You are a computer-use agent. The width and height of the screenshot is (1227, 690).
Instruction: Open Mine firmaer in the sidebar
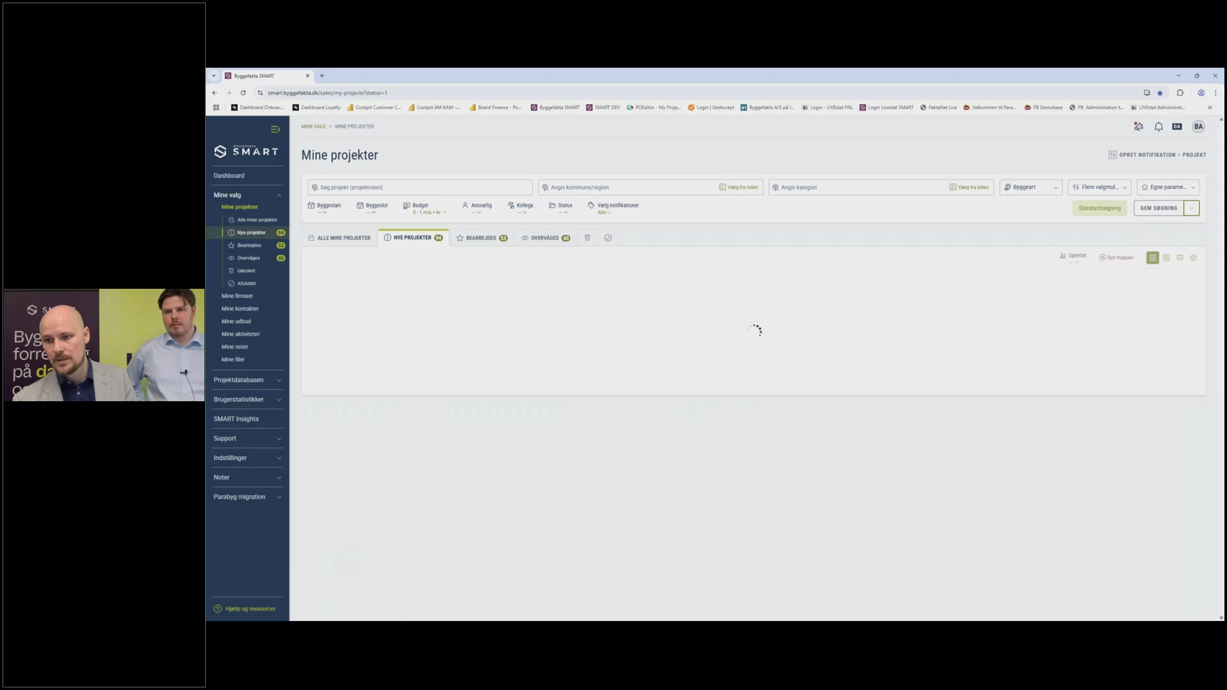coord(237,296)
